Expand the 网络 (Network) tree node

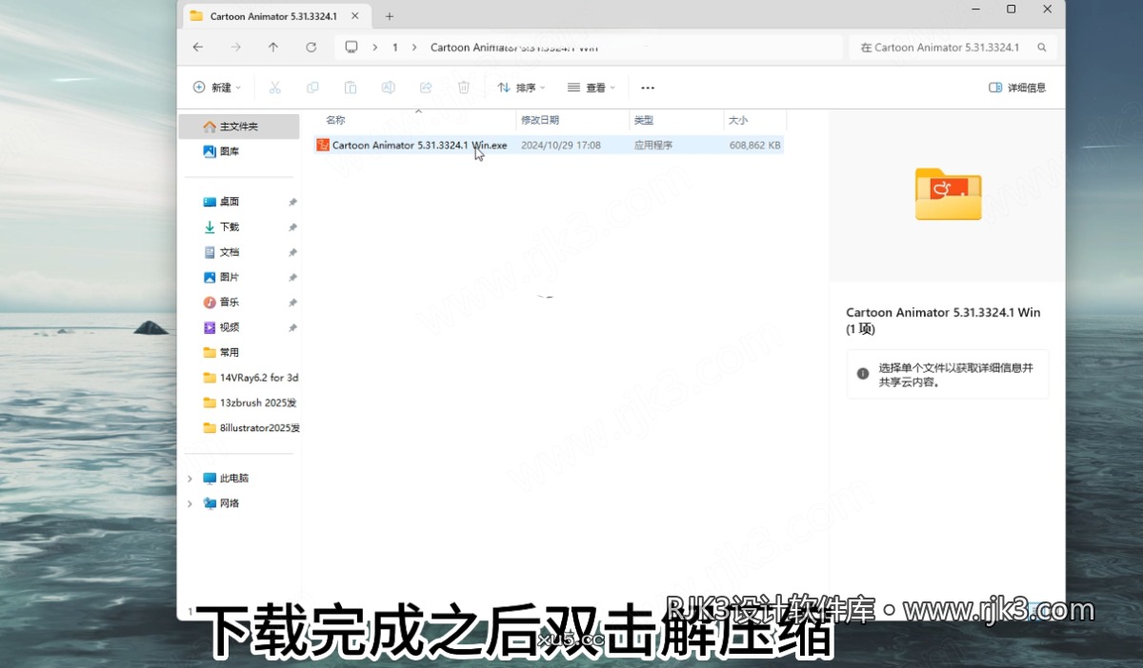pos(190,503)
